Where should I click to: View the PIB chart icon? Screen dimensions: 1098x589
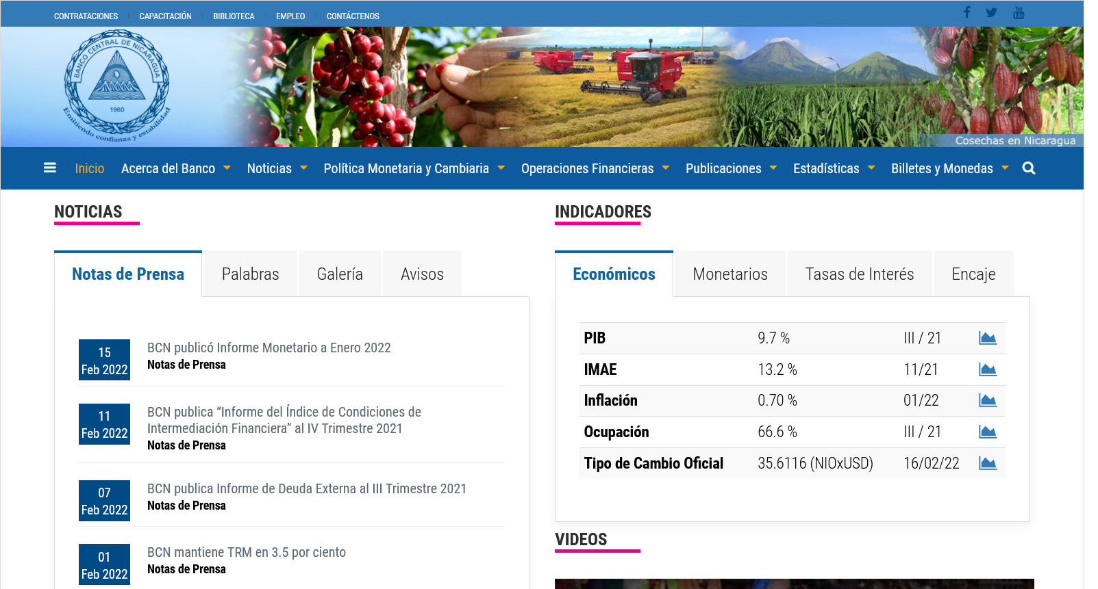987,338
